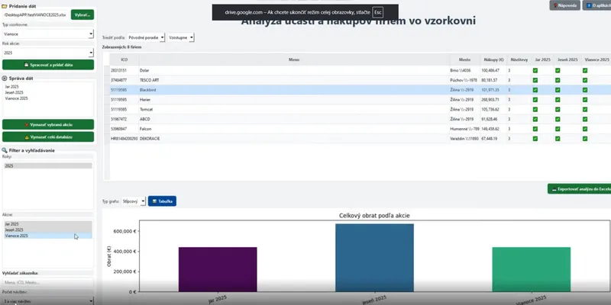Select the Tomcat name cell

click(x=294, y=109)
